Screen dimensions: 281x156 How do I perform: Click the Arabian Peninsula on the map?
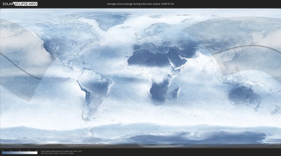coord(179,62)
